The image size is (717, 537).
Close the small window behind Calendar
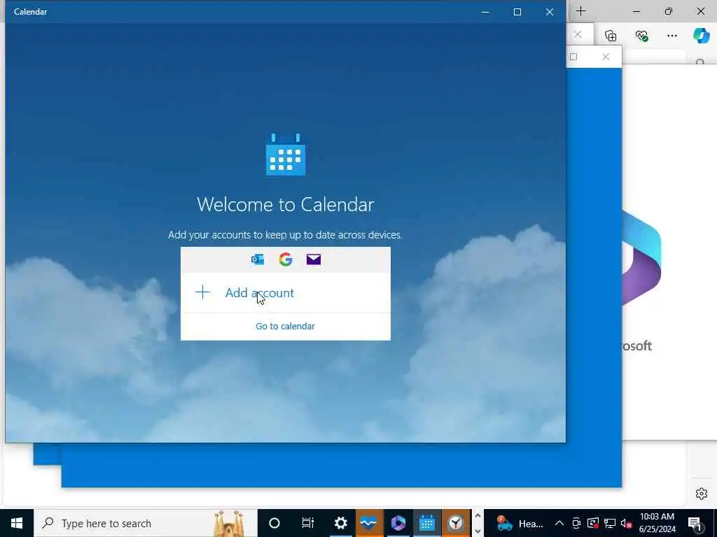[x=606, y=57]
